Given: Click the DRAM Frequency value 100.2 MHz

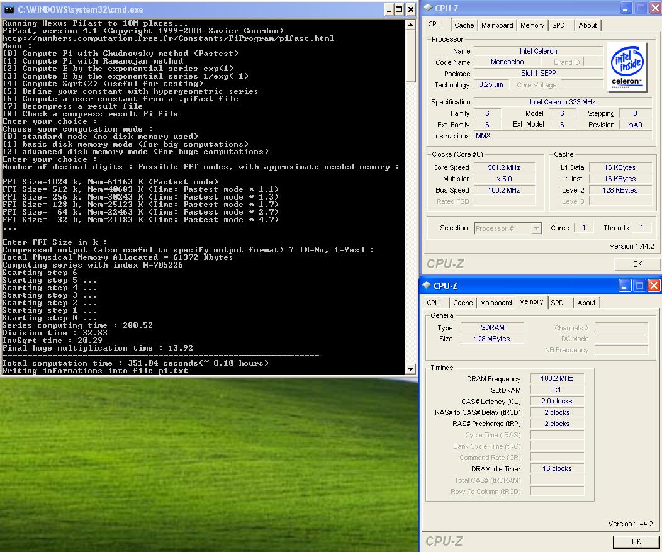Looking at the screenshot, I should 556,378.
